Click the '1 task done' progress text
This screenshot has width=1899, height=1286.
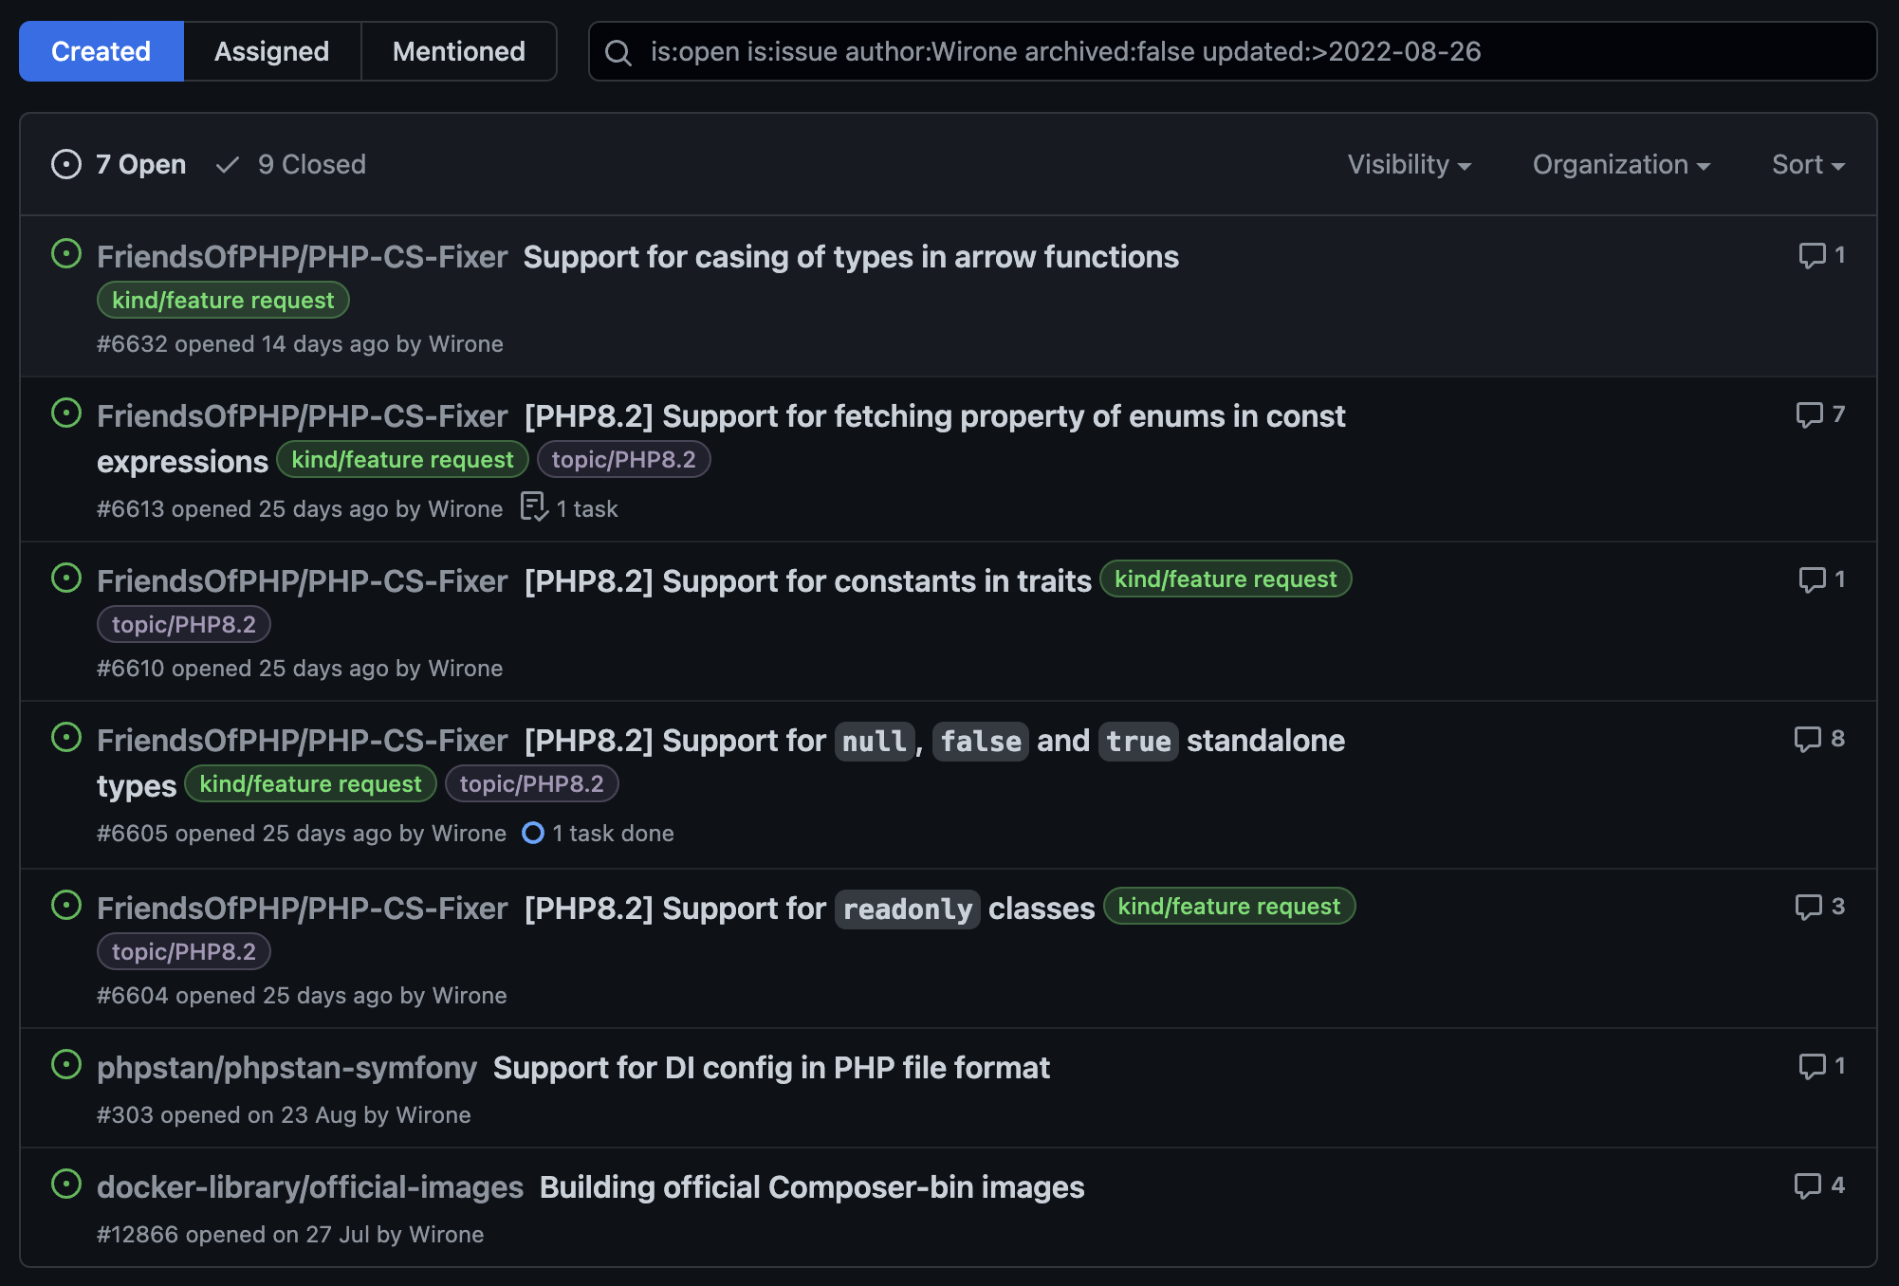613,833
